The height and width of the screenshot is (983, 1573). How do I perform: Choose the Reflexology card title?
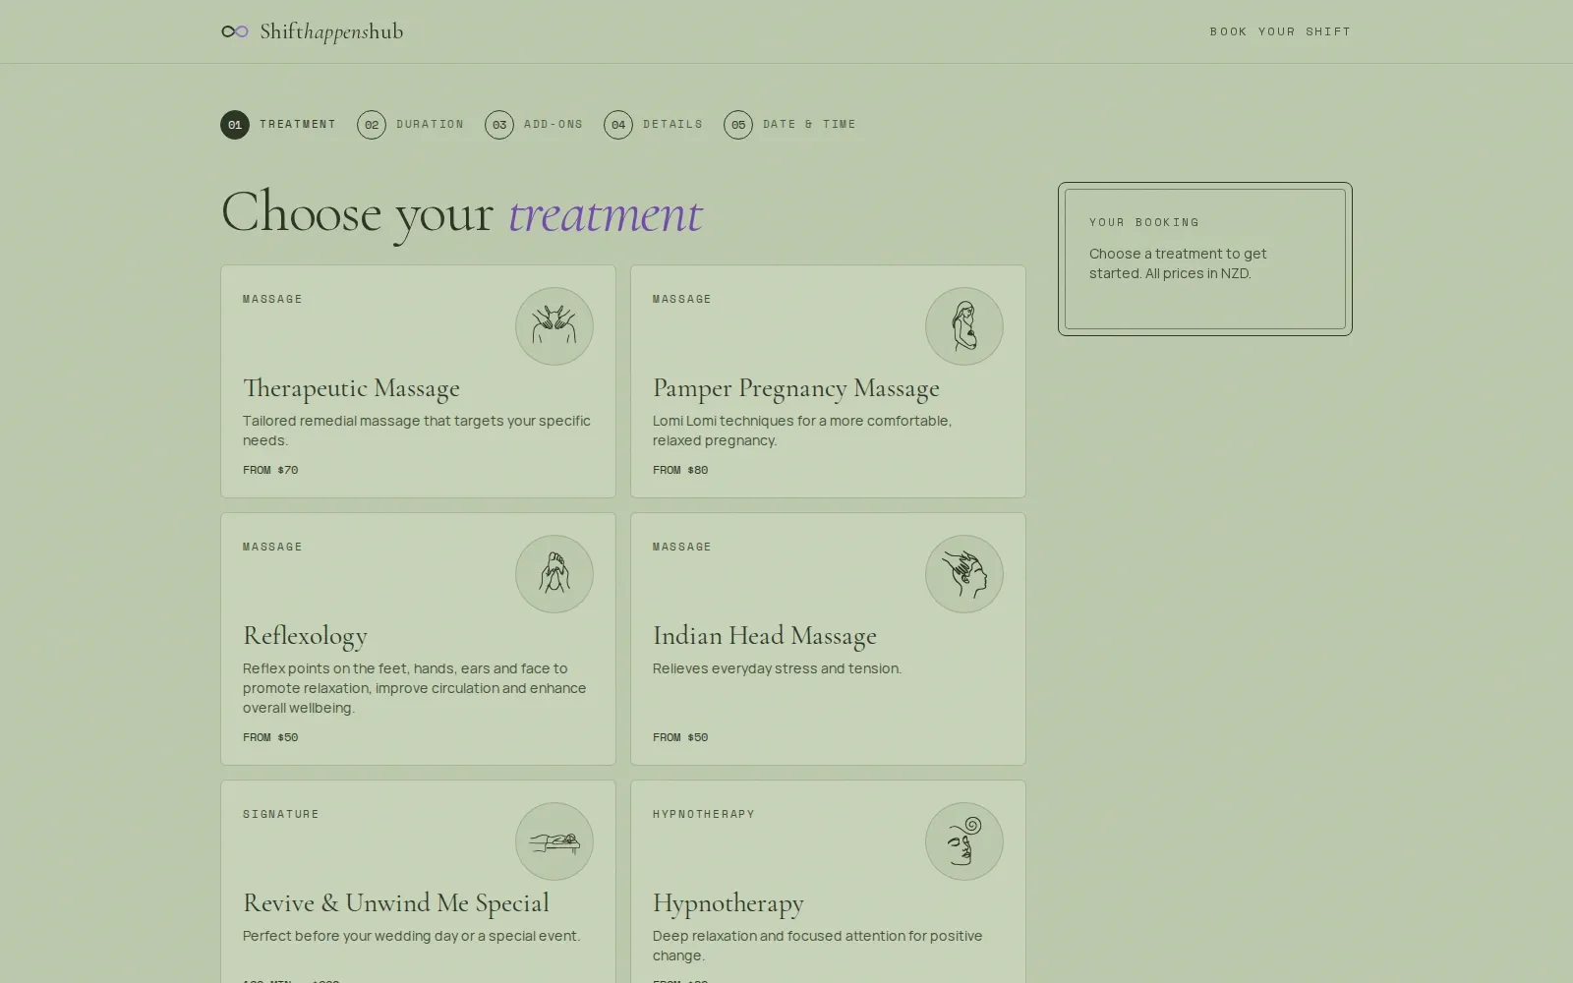305,636
